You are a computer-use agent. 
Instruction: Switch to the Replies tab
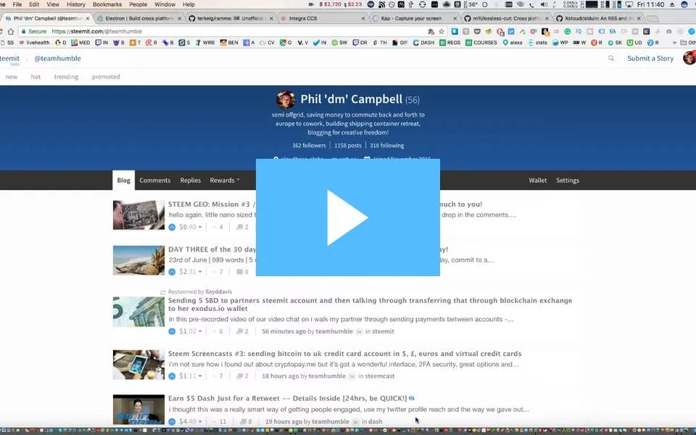click(191, 181)
